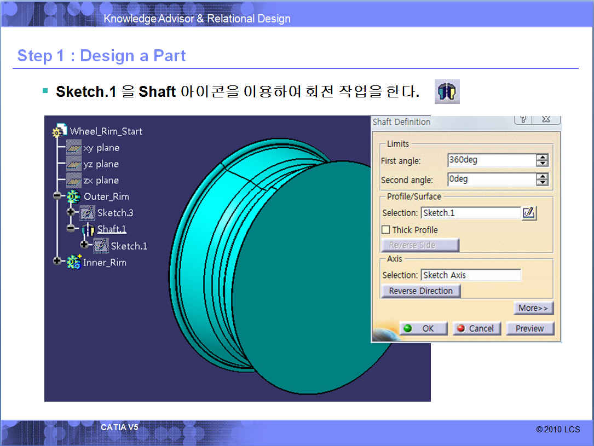This screenshot has width=594, height=446.
Task: Click the Inner_Rim body gear icon
Action: tap(73, 262)
